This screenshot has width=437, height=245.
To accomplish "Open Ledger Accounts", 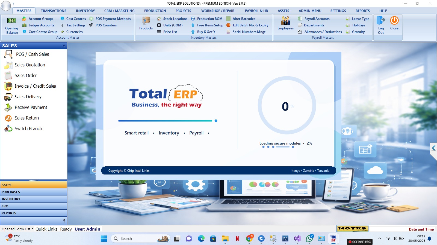I will tap(38, 25).
